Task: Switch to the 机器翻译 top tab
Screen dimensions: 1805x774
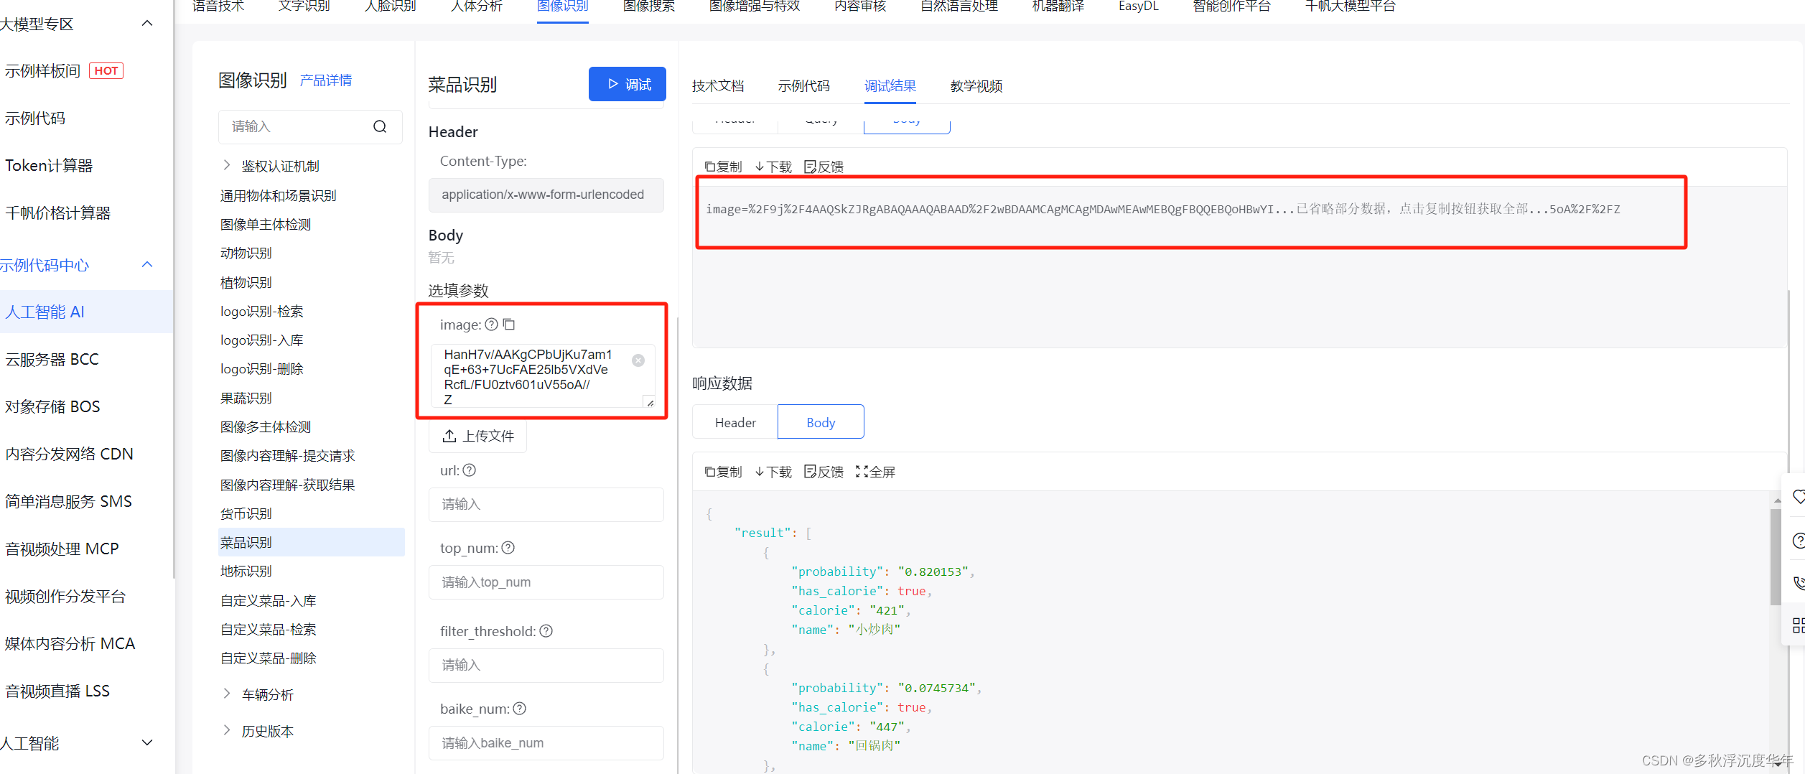Action: (1058, 6)
